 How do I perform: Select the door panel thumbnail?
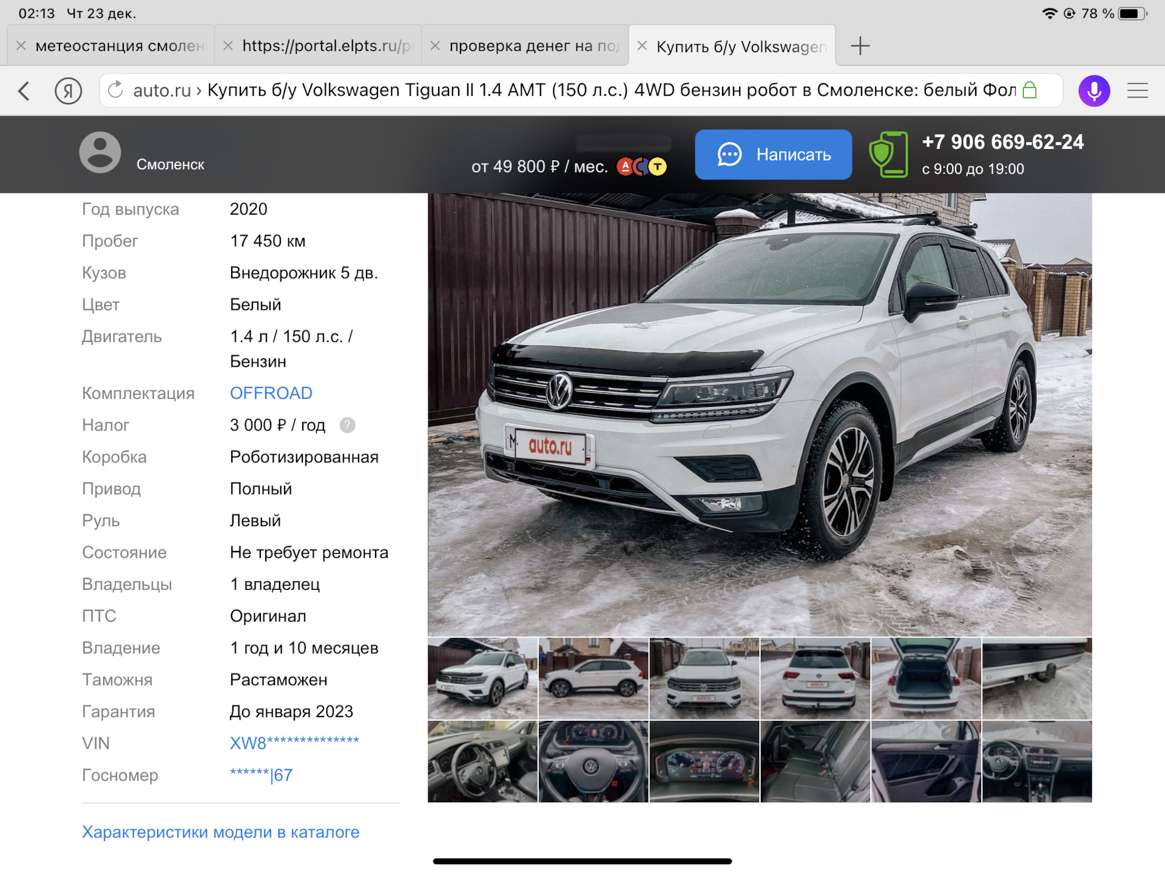coord(926,761)
